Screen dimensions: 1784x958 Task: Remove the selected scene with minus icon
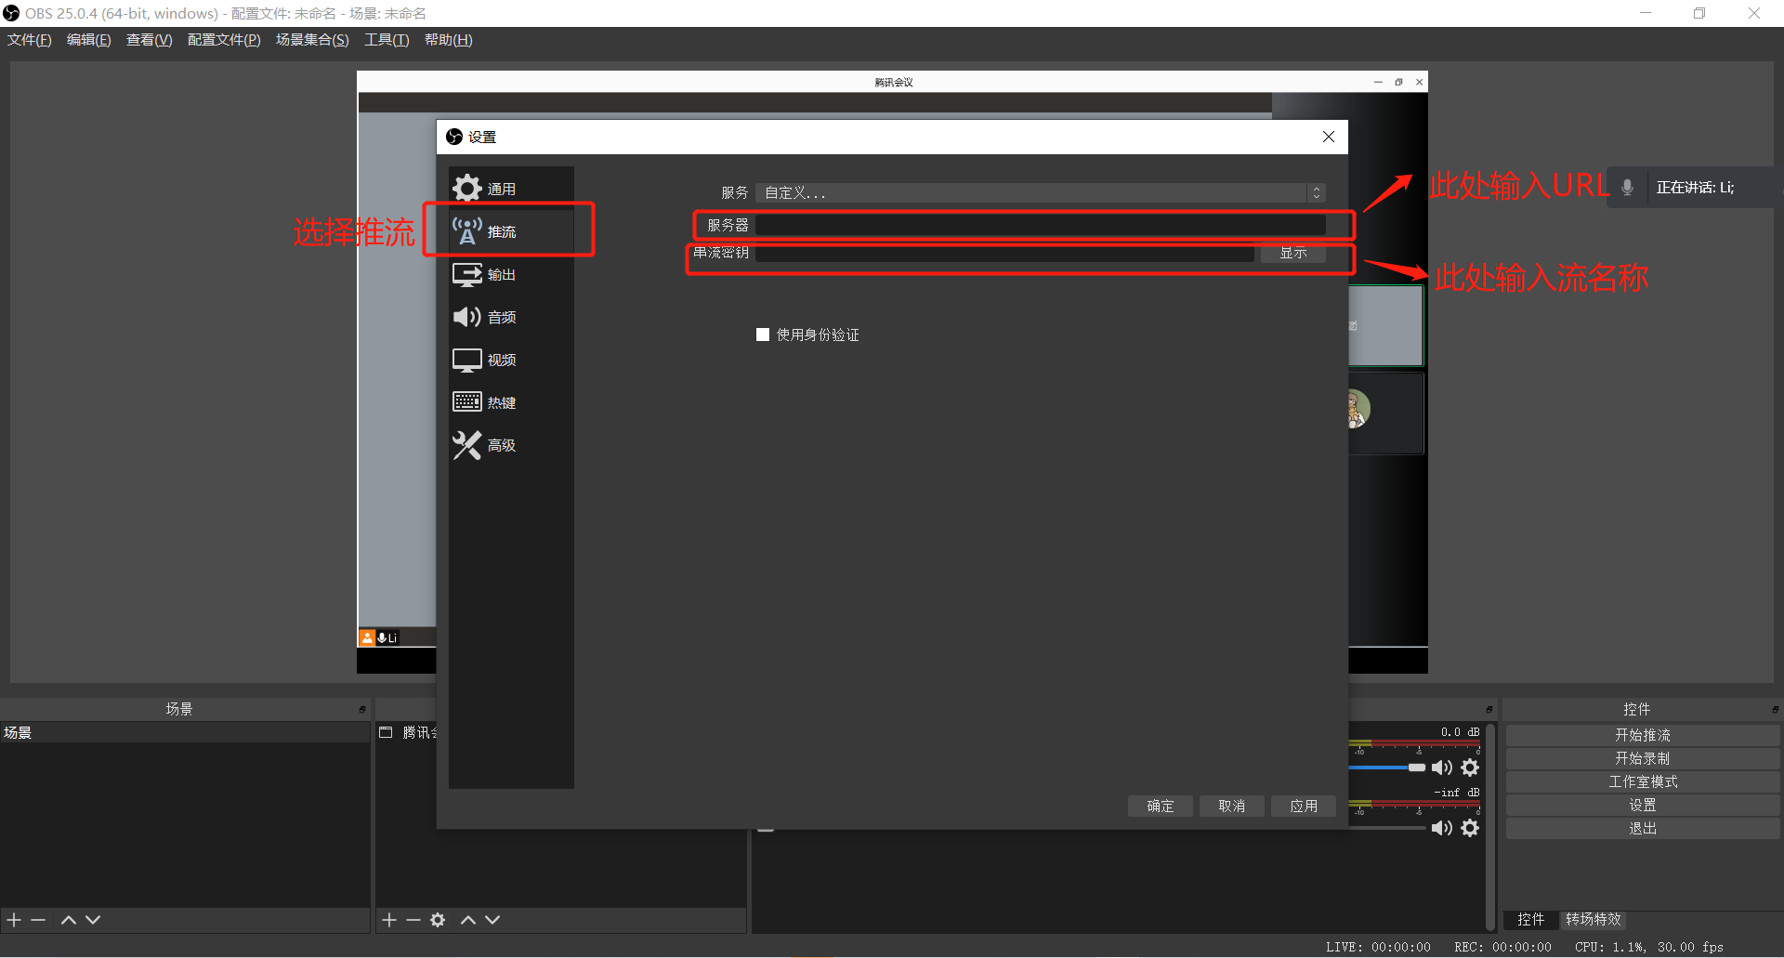pyautogui.click(x=38, y=920)
